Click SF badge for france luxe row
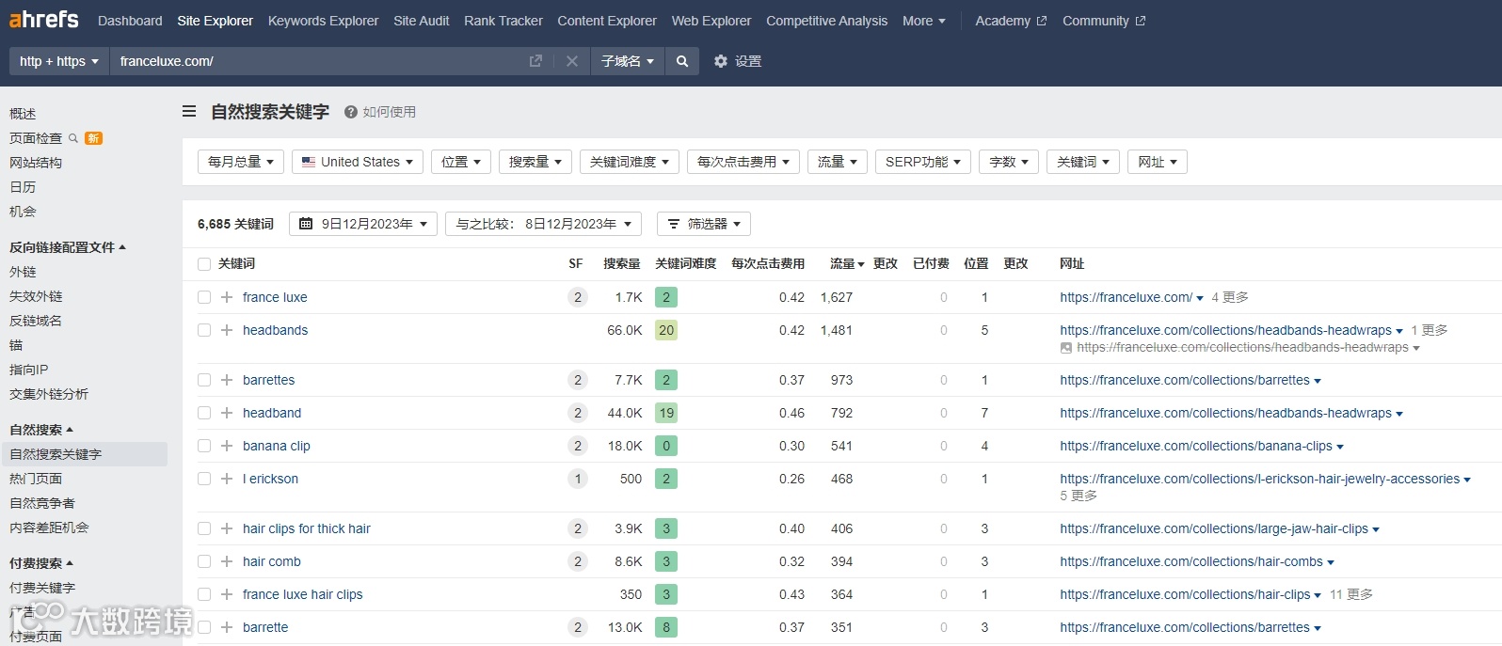 coord(578,297)
